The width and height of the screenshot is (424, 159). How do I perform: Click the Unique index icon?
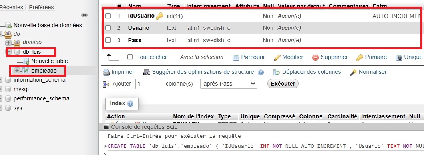[399, 57]
